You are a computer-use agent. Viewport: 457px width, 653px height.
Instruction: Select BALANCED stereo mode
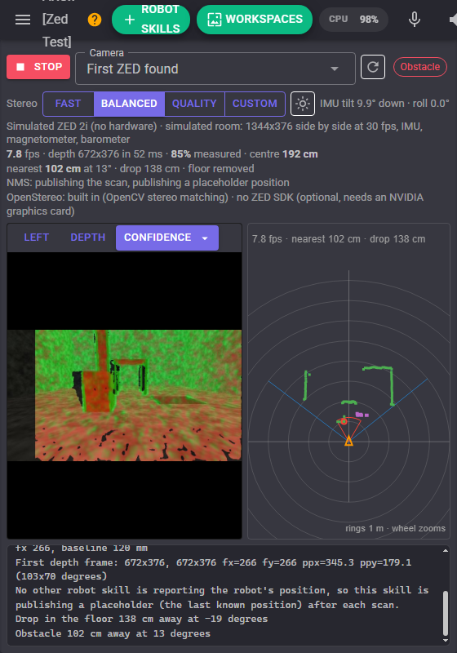[129, 104]
